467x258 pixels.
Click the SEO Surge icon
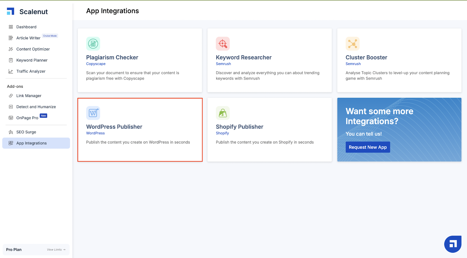tap(11, 132)
